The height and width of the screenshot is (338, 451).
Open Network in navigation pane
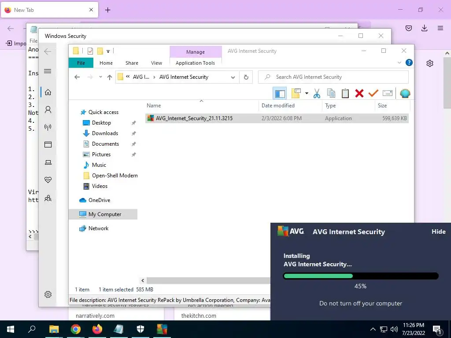click(x=98, y=228)
